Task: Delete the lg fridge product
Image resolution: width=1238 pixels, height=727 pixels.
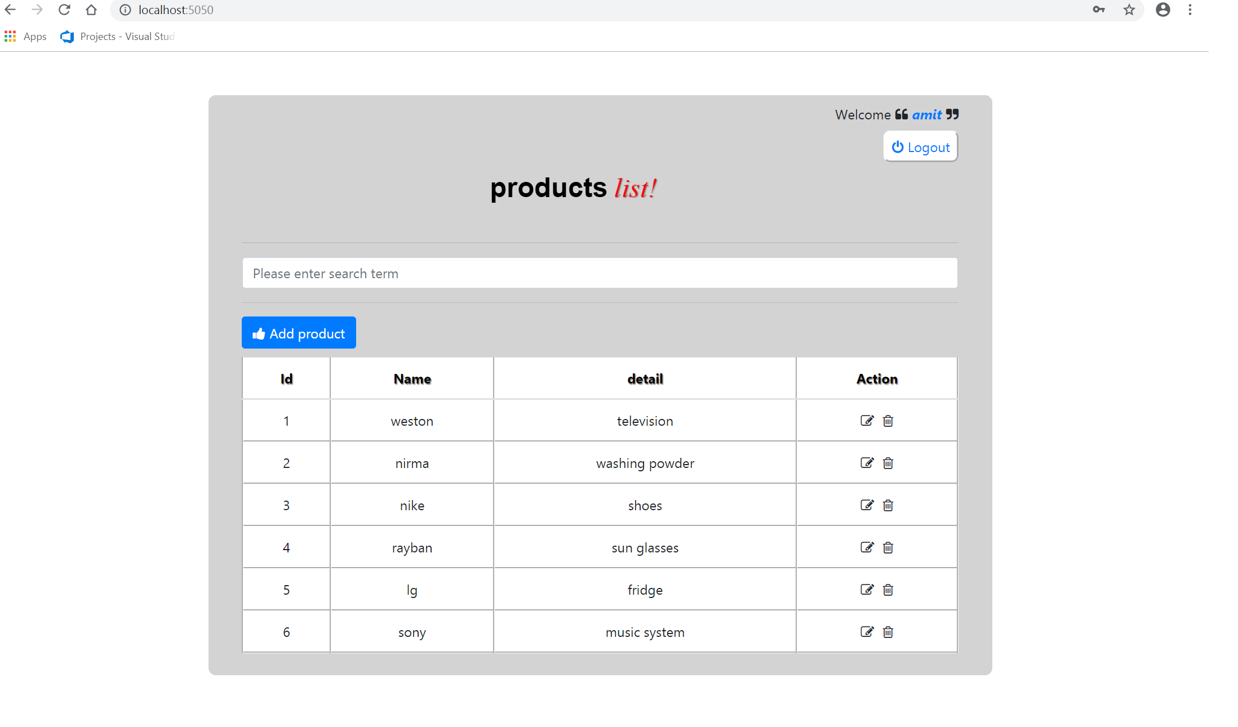Action: (888, 590)
